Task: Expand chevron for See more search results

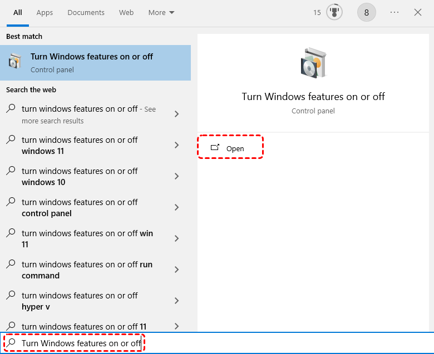Action: point(176,114)
